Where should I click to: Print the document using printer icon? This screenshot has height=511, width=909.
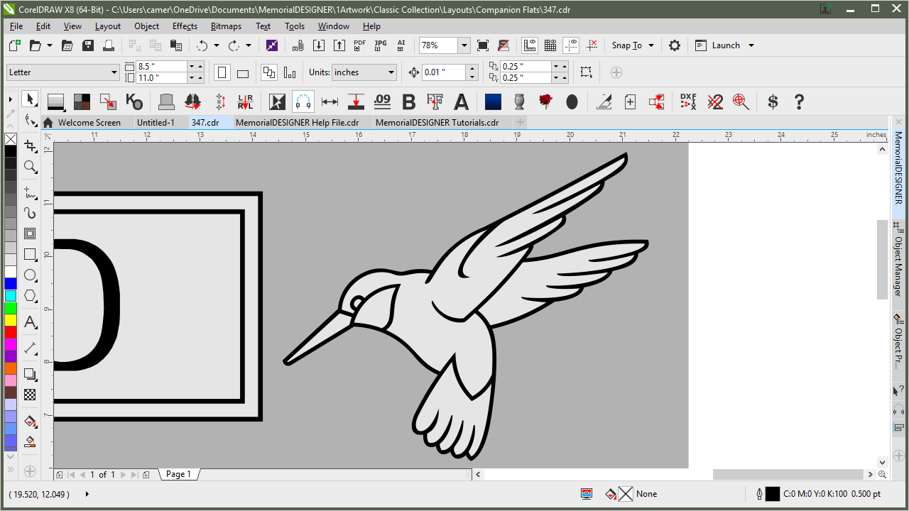(109, 45)
